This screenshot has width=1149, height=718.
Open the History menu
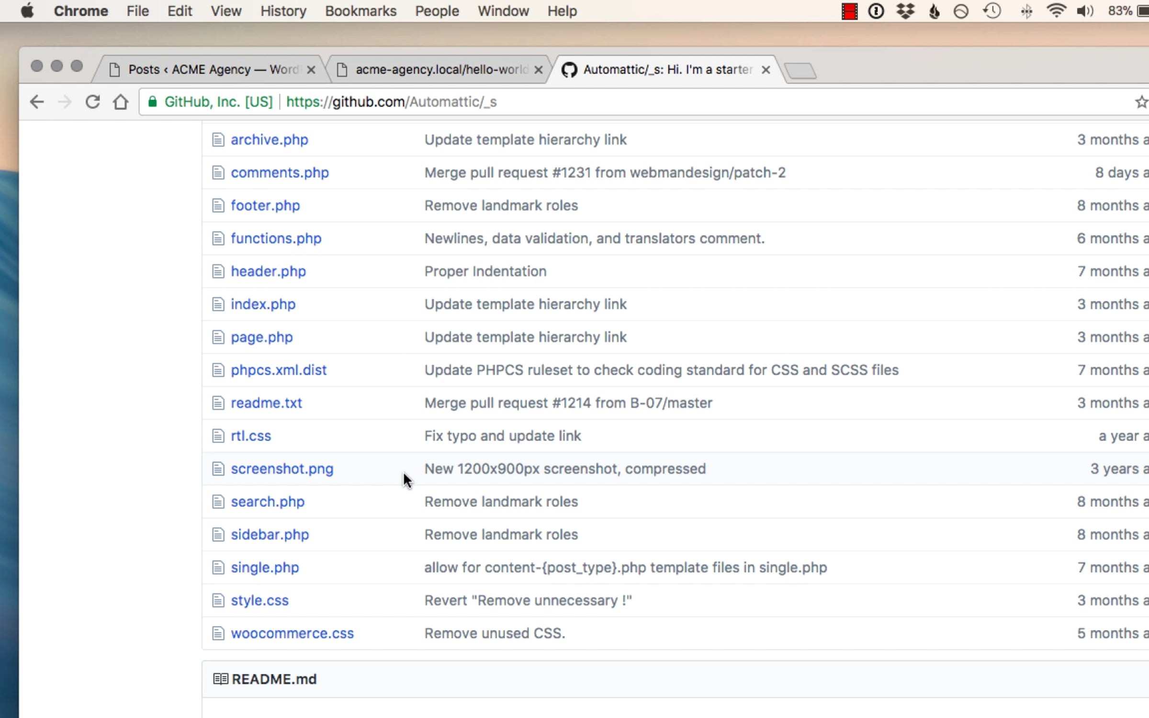point(283,11)
